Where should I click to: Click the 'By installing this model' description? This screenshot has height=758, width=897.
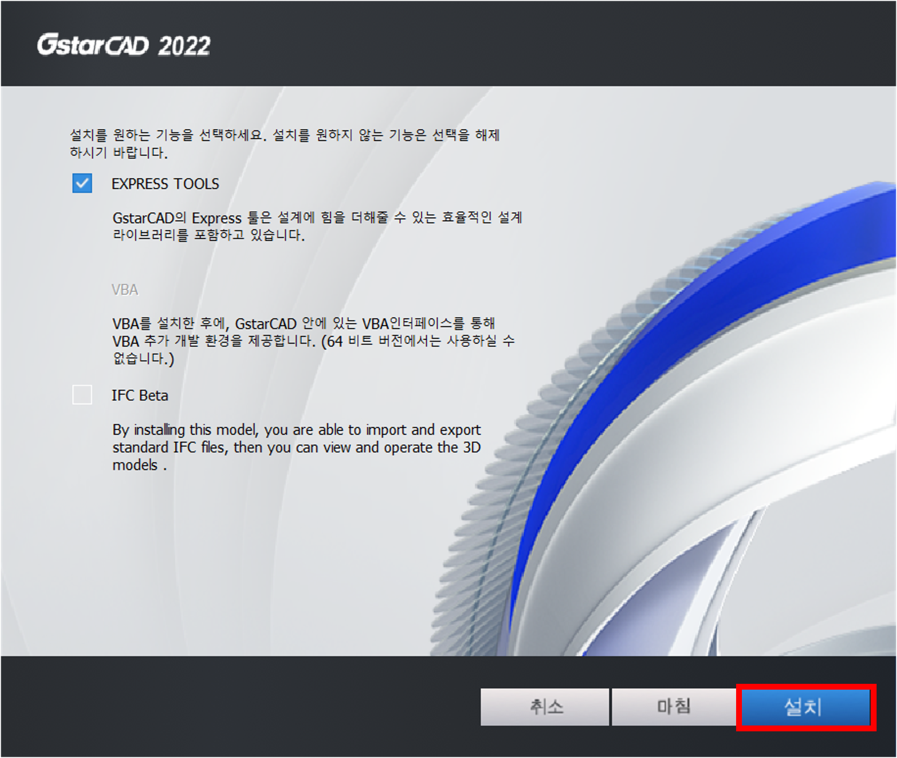point(296,447)
